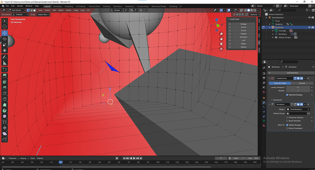This screenshot has height=170, width=315.
Task: Open the File menu
Action: click(7, 6)
